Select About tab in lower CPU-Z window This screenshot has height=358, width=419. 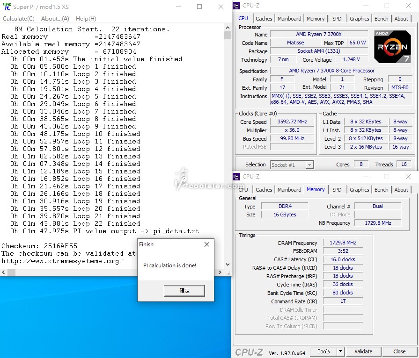pyautogui.click(x=401, y=190)
